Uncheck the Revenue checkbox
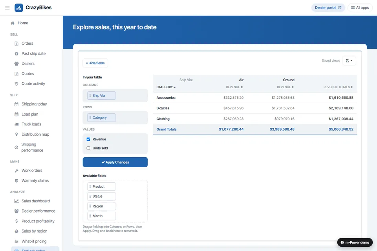Screen dimensions: 377x251 click(88, 139)
